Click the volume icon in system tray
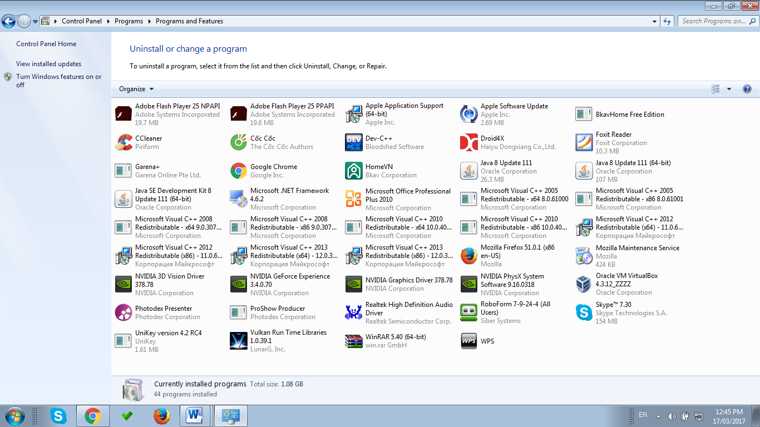Viewport: 760px width, 427px height. pos(671,416)
